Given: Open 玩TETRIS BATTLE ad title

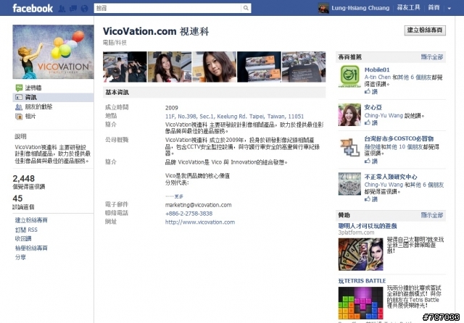Looking at the screenshot, I should tap(362, 281).
